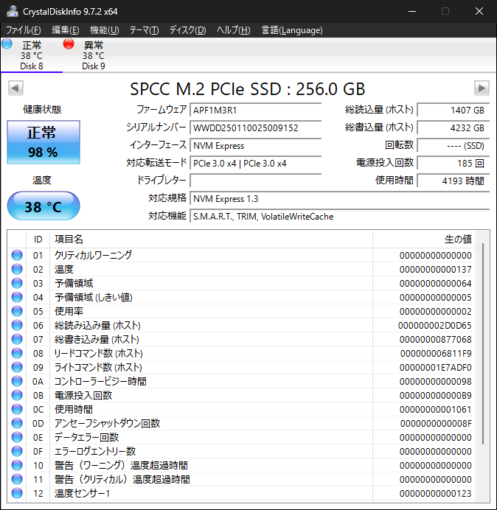Click the CrystalDiskInfo app icon in title bar
This screenshot has height=510, width=497.
(x=12, y=11)
